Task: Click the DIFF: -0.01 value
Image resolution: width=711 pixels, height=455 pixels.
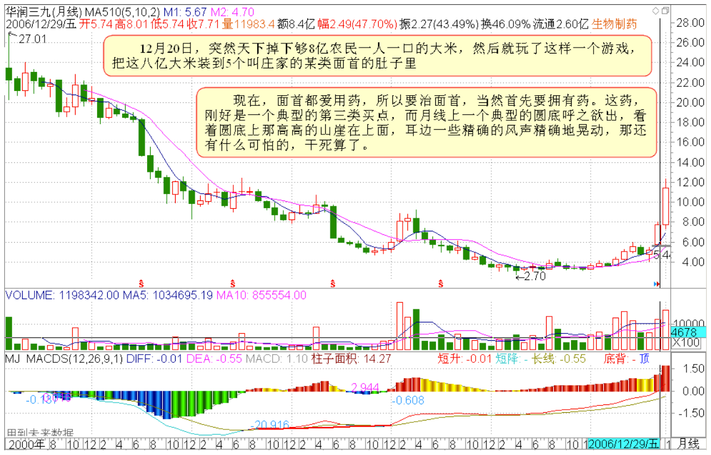Action: [154, 359]
